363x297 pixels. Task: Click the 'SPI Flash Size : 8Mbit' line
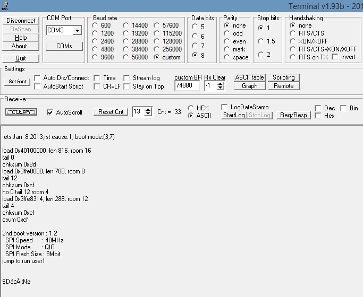32,254
